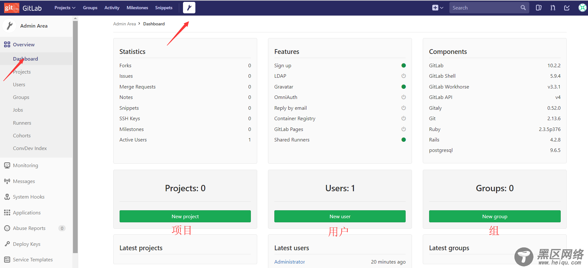The image size is (588, 268).
Task: Click the Container Registry disabled icon
Action: click(x=403, y=118)
